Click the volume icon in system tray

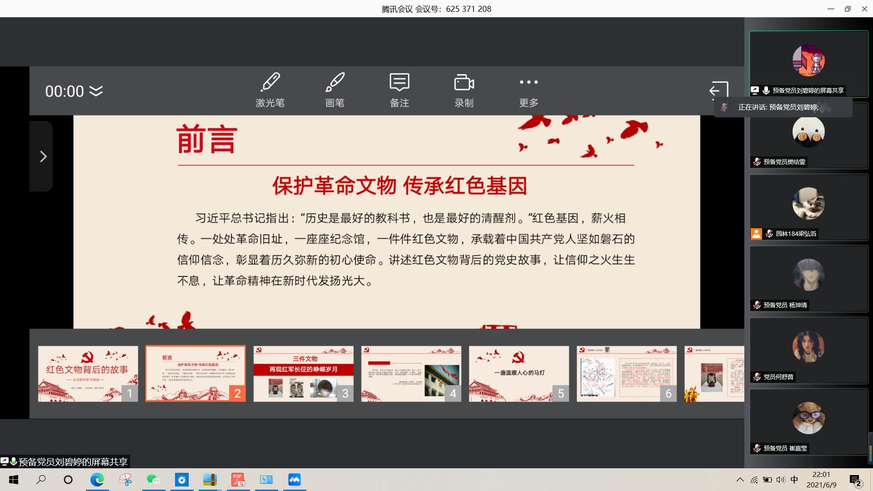(781, 480)
